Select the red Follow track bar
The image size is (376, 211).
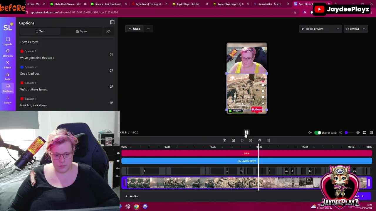tap(247, 153)
